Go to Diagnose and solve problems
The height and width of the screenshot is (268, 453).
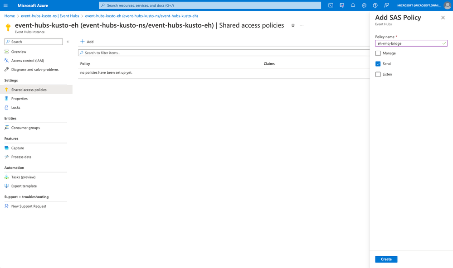coord(34,70)
